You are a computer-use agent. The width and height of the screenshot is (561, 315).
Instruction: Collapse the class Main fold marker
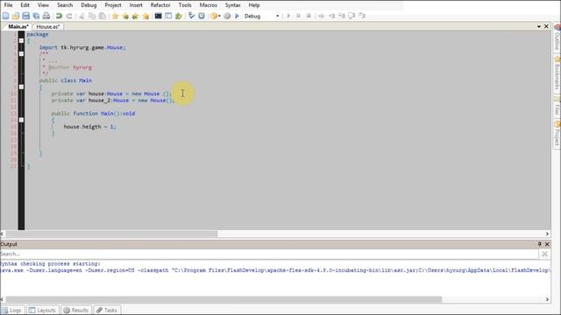21,87
